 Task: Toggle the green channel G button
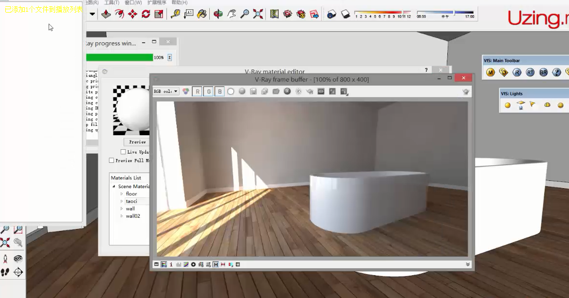(x=208, y=91)
